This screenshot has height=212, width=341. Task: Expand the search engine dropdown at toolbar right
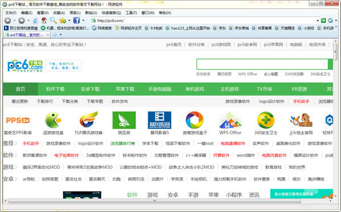tap(336, 20)
